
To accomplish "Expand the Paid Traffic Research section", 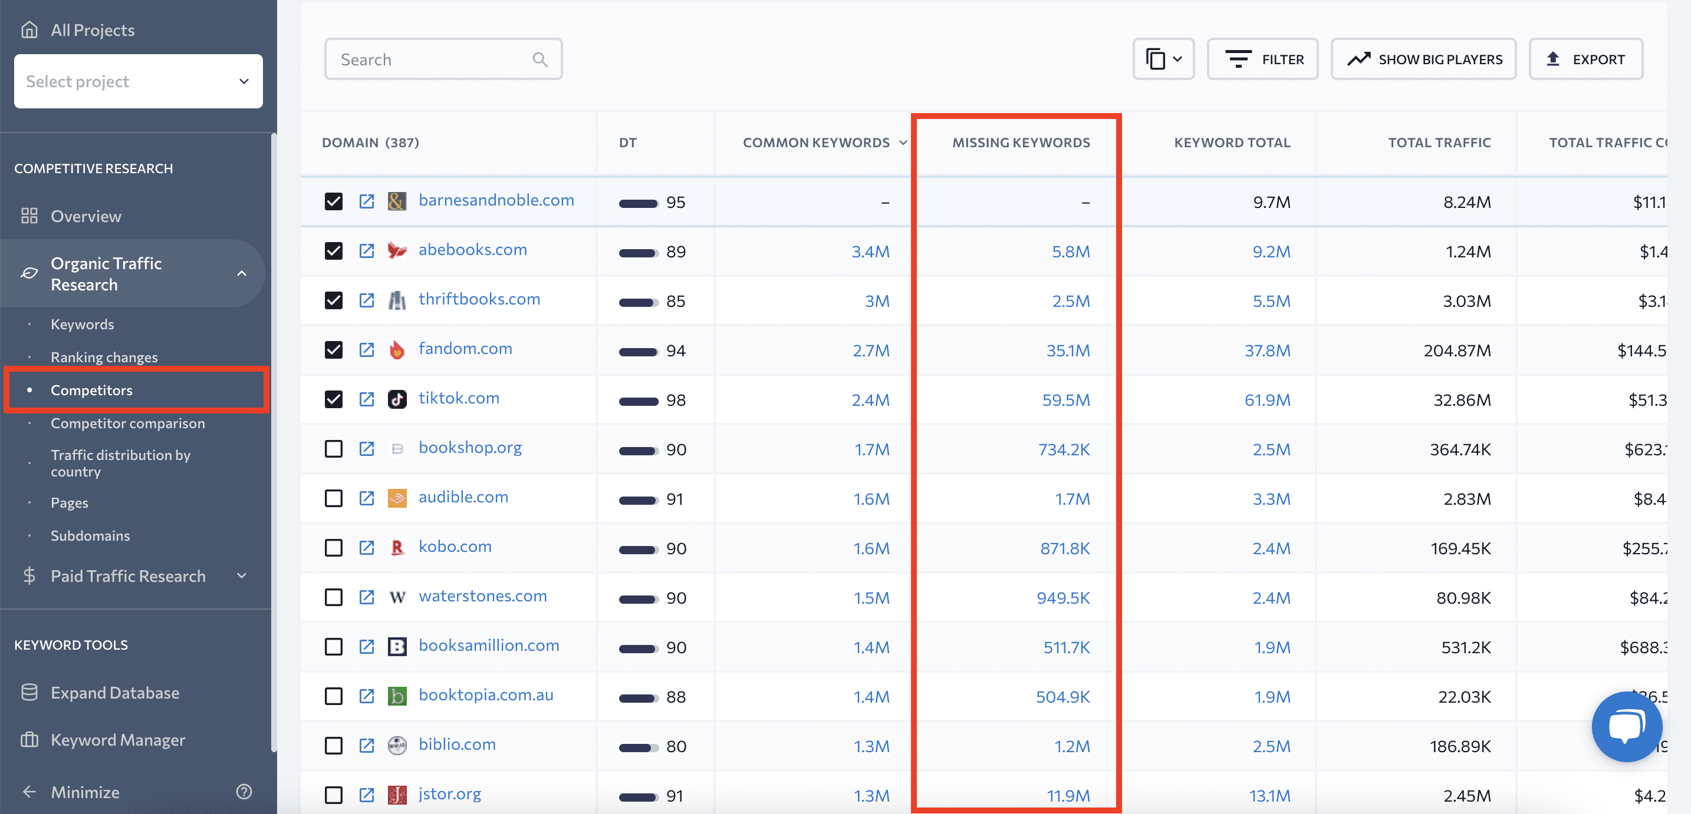I will coord(242,576).
